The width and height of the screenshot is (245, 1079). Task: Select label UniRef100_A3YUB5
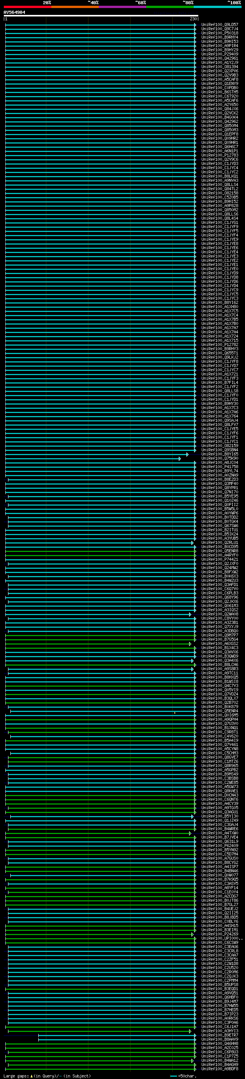[220, 539]
